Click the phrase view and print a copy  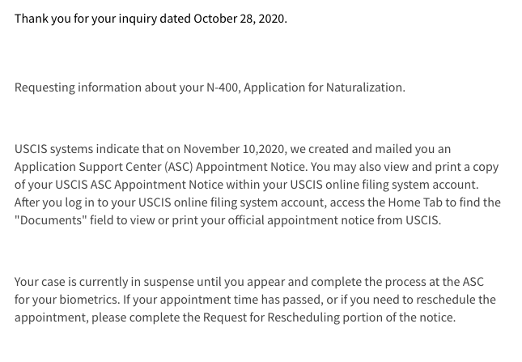[441, 167]
